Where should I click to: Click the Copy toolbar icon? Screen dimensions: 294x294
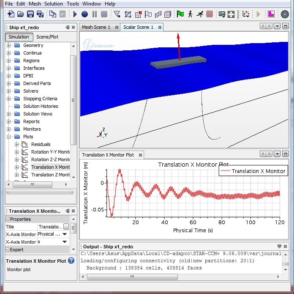click(x=52, y=14)
